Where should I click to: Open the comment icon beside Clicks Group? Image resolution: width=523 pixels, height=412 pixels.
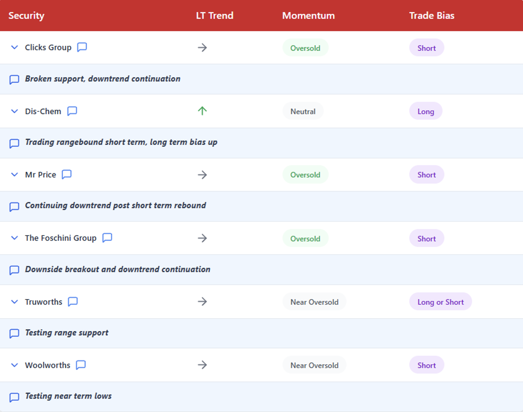click(x=82, y=47)
